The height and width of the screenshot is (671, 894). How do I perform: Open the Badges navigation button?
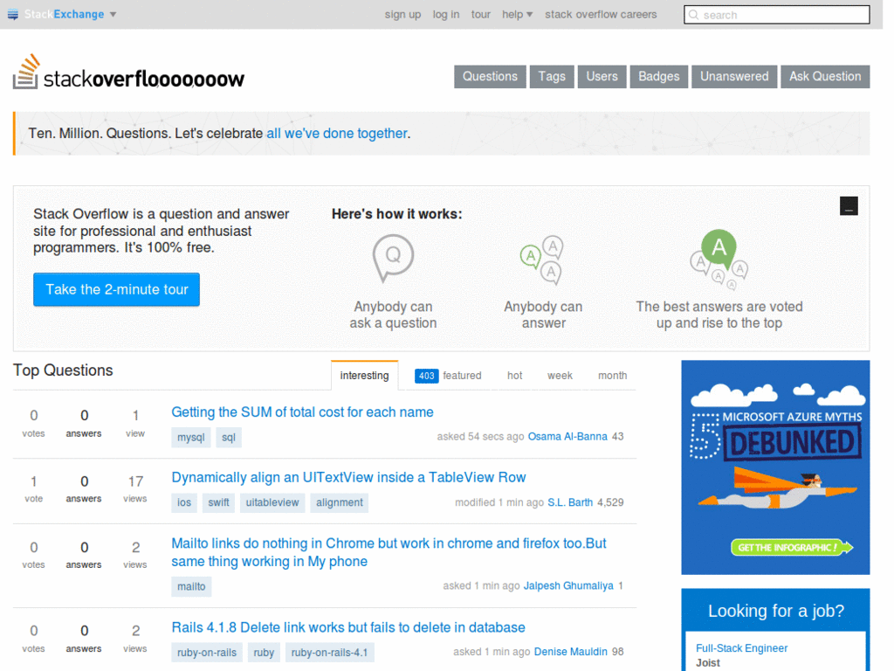click(x=658, y=77)
